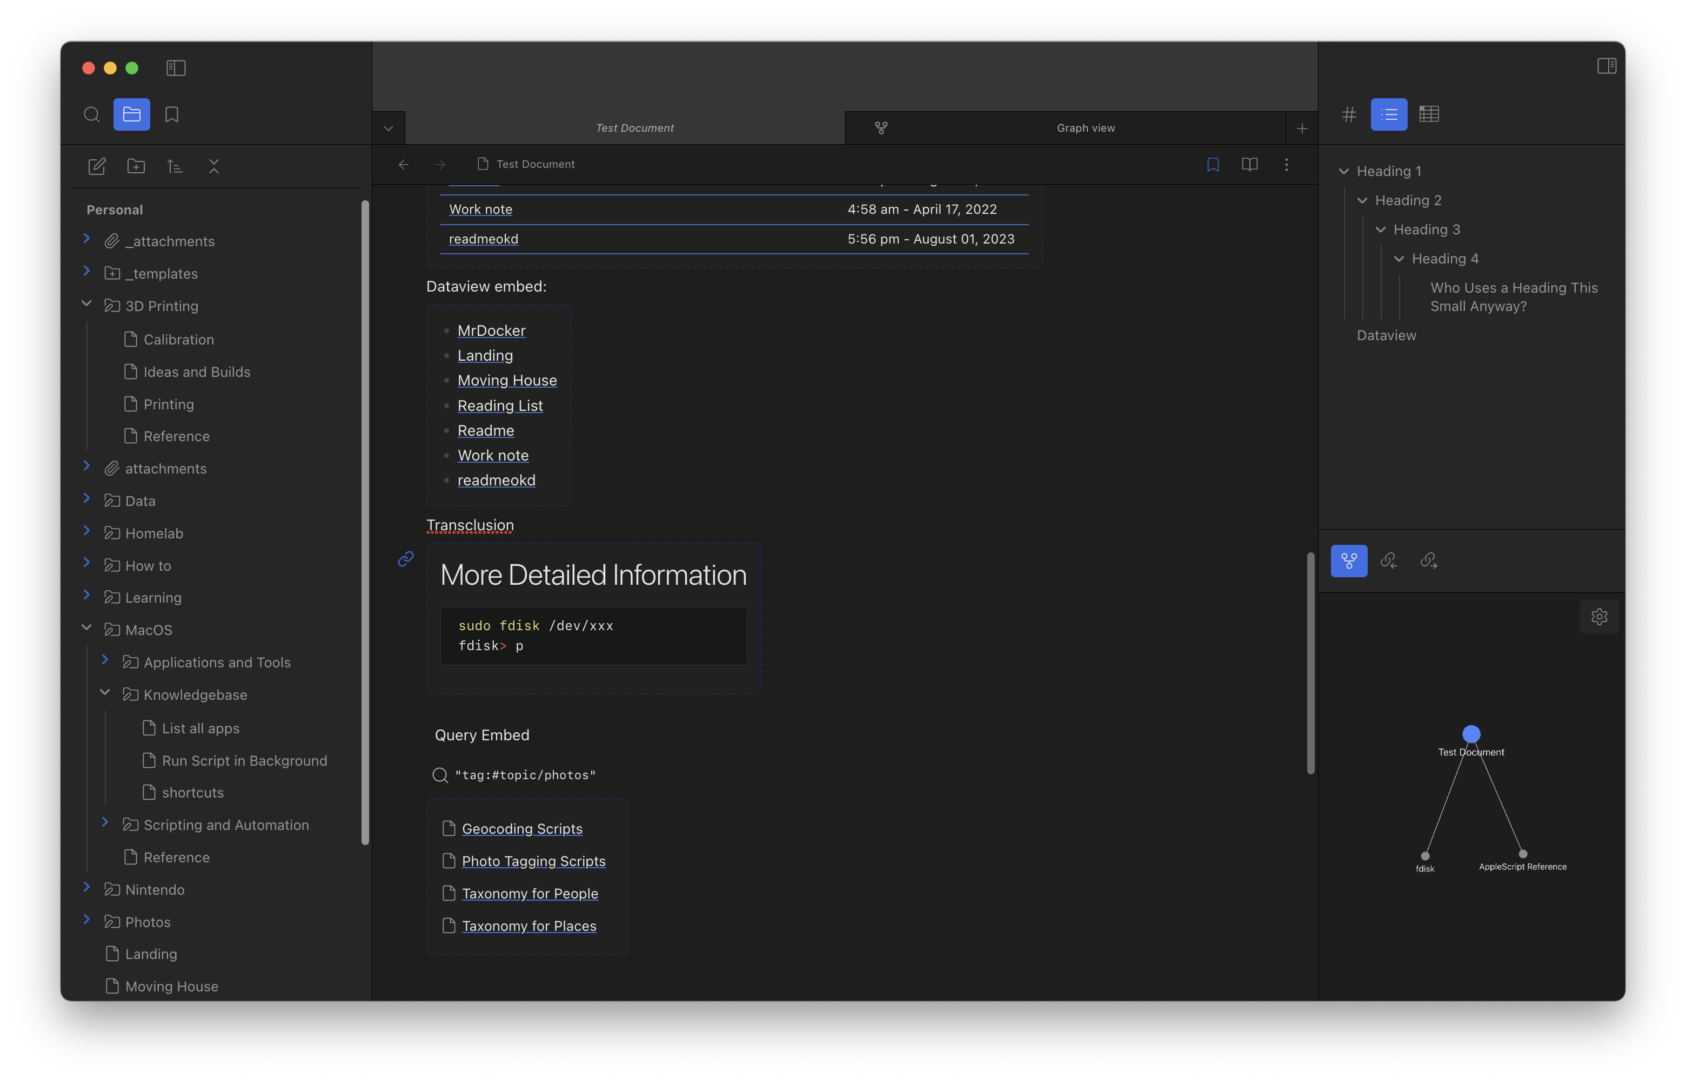Collapse Heading 2 in the outline
The height and width of the screenshot is (1081, 1686).
pos(1362,201)
